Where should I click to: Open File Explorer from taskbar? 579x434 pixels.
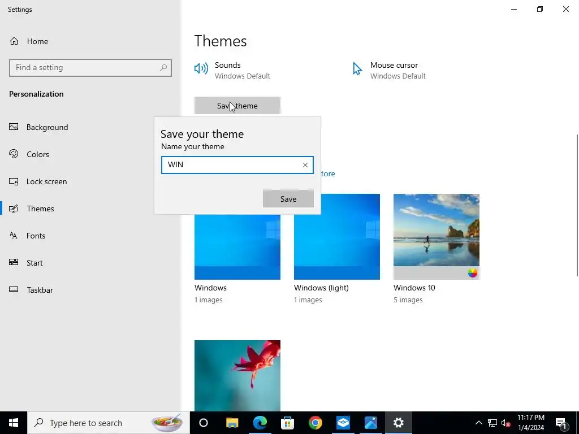point(232,423)
